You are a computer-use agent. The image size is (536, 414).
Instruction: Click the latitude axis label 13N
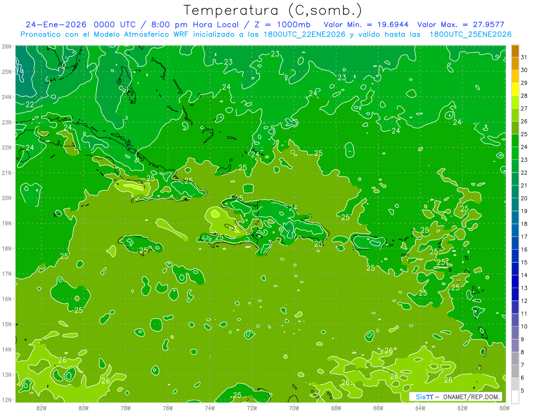7,375
